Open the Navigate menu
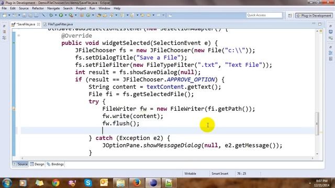The height and width of the screenshot is (188, 335). 53,8
